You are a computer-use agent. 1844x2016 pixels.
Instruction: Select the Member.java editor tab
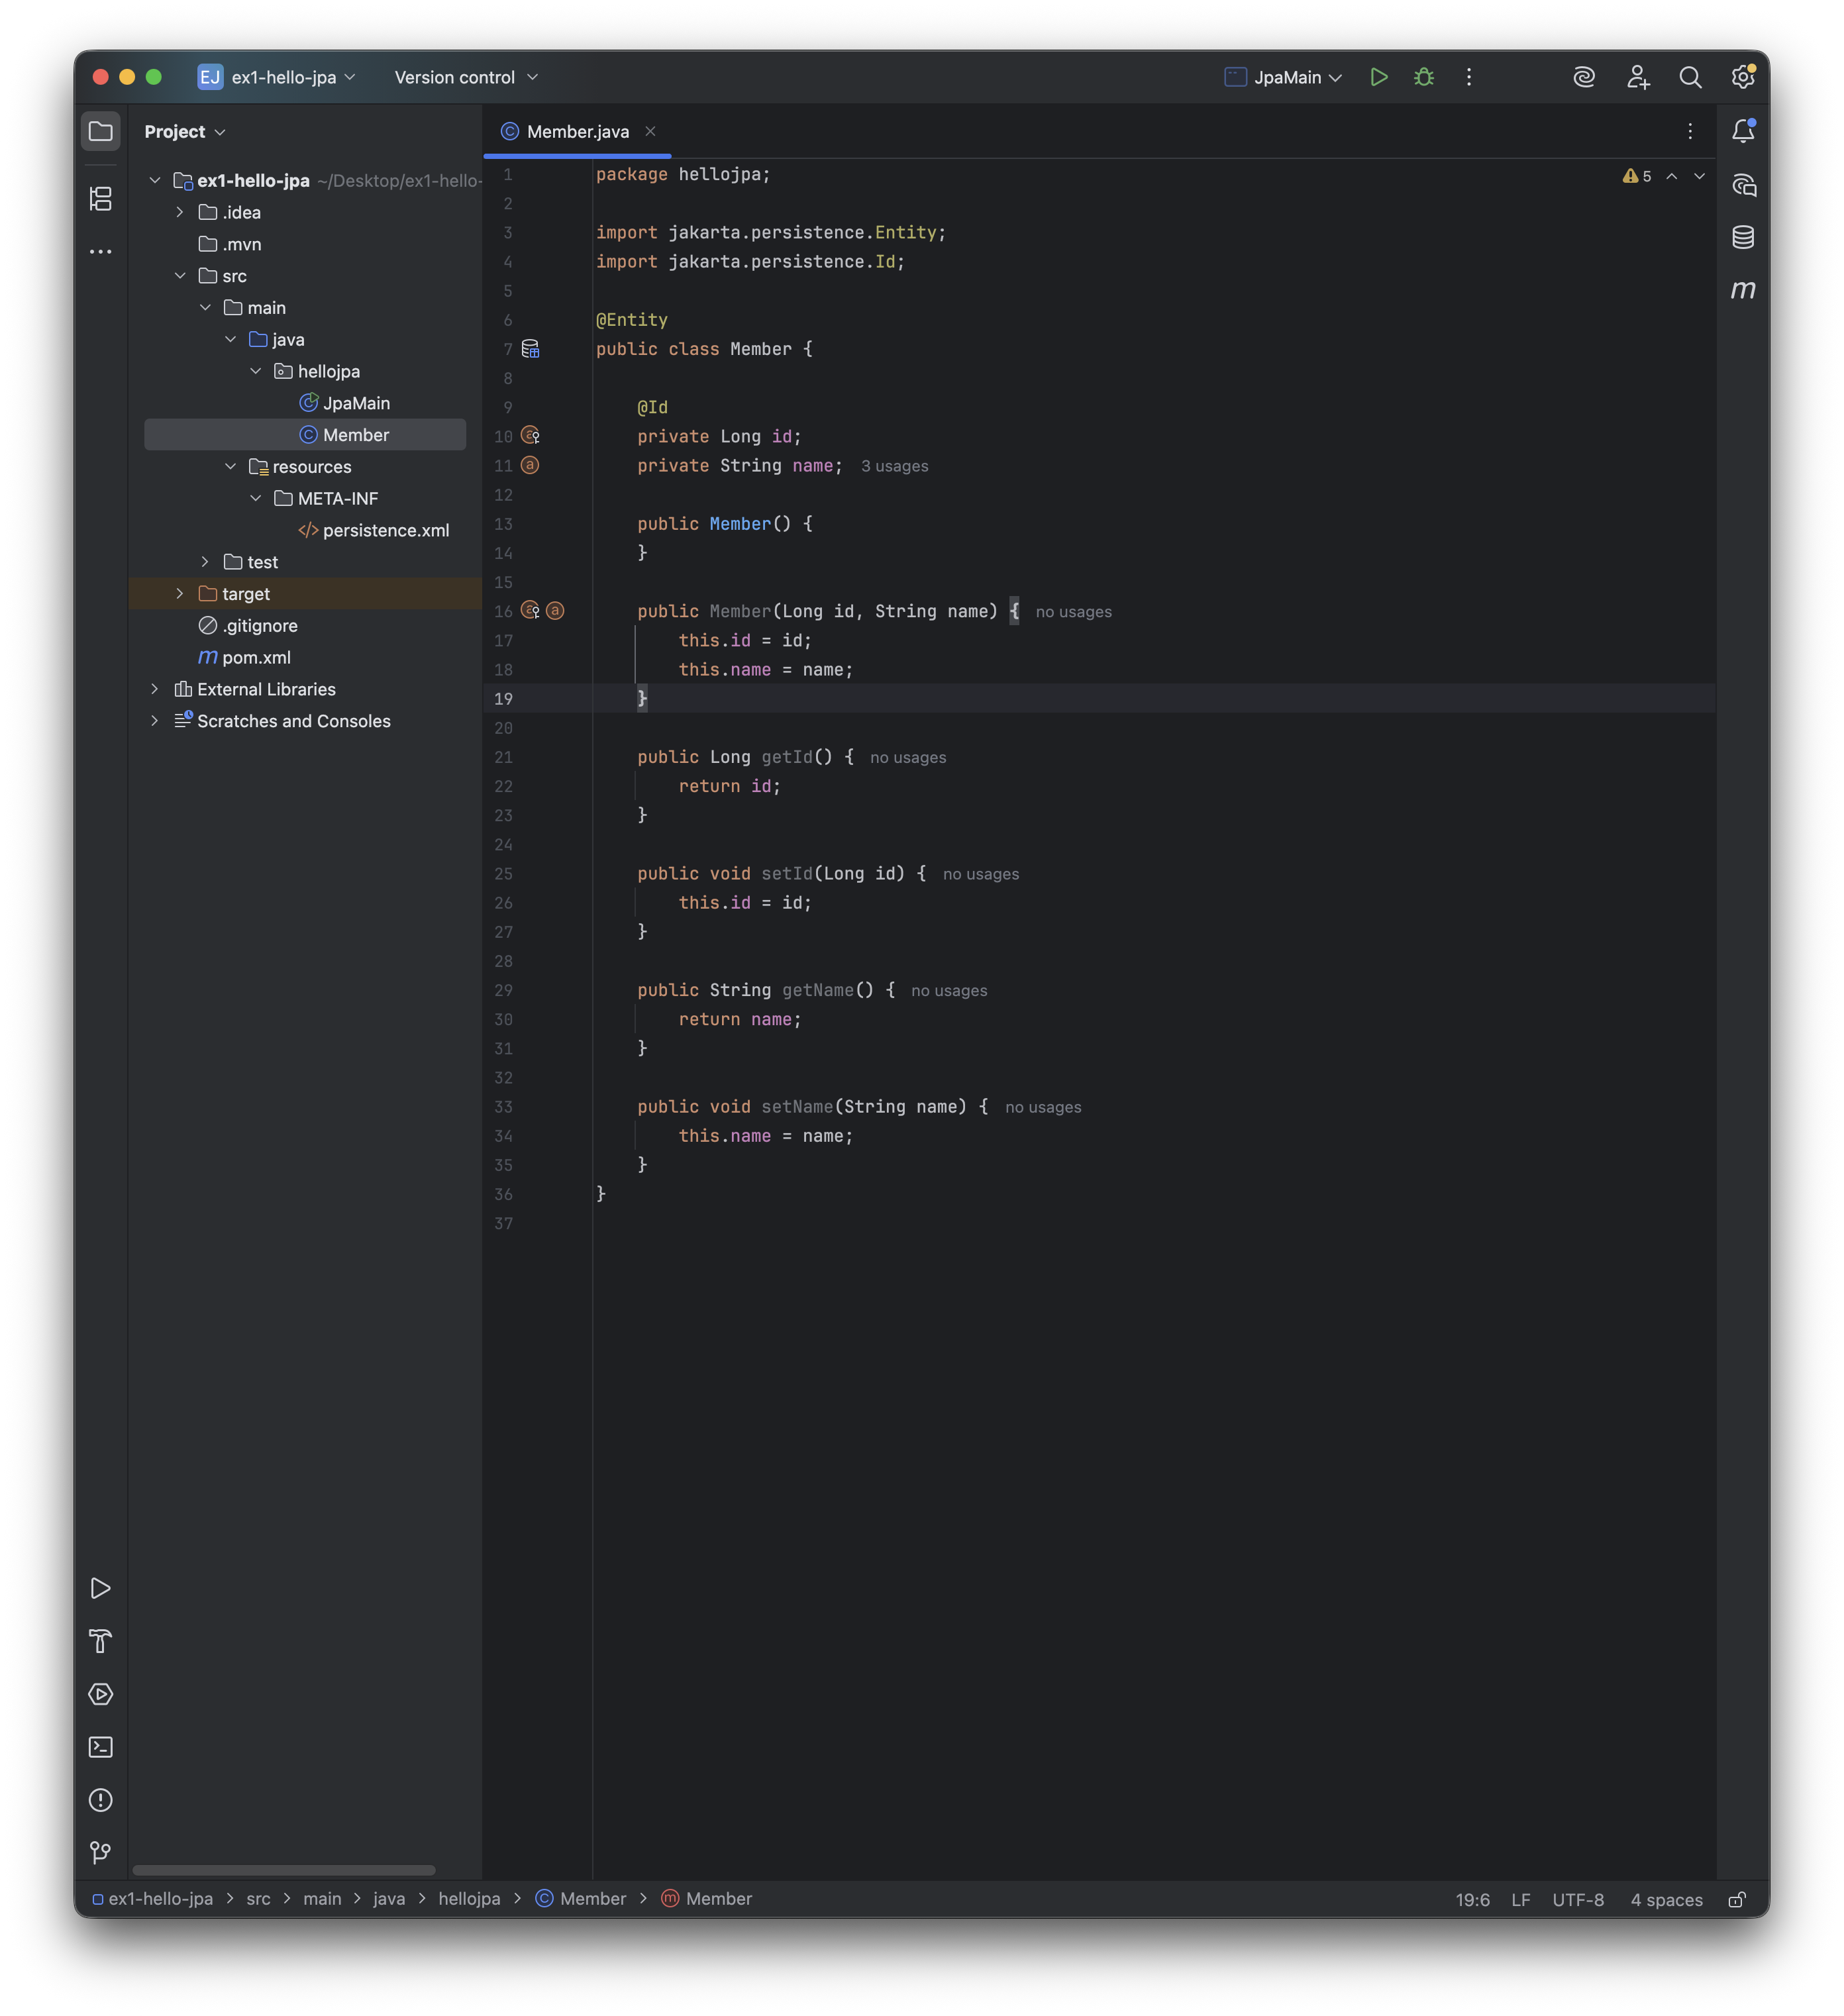(577, 131)
